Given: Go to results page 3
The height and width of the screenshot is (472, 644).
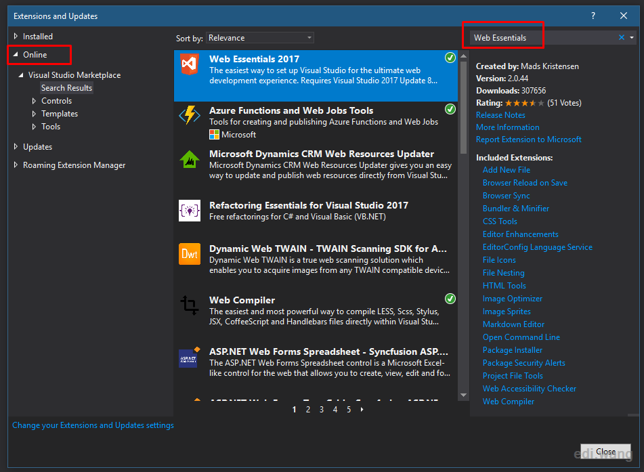Looking at the screenshot, I should (x=322, y=410).
